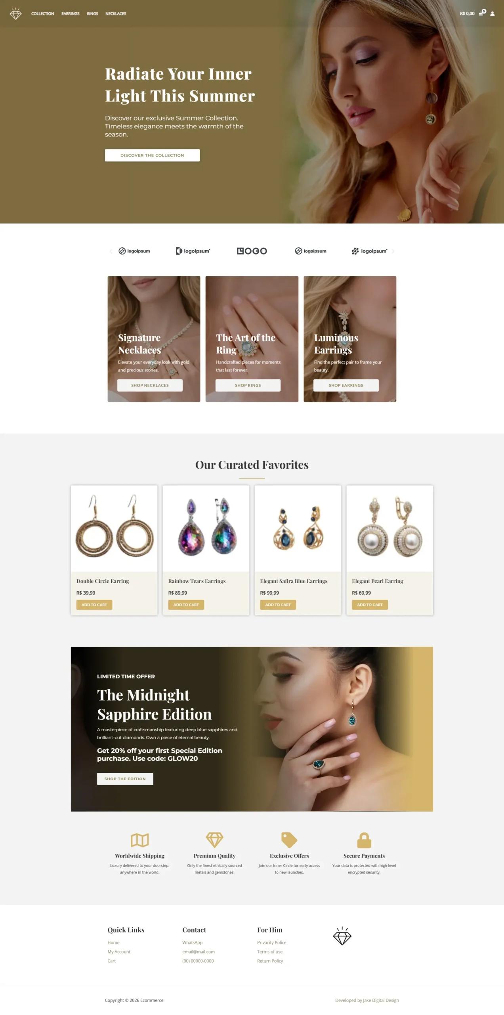The height and width of the screenshot is (1015, 504).
Task: Click Discover the Collection button
Action: click(x=152, y=155)
